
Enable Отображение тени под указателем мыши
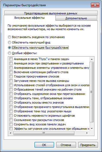pyautogui.click(x=11, y=111)
